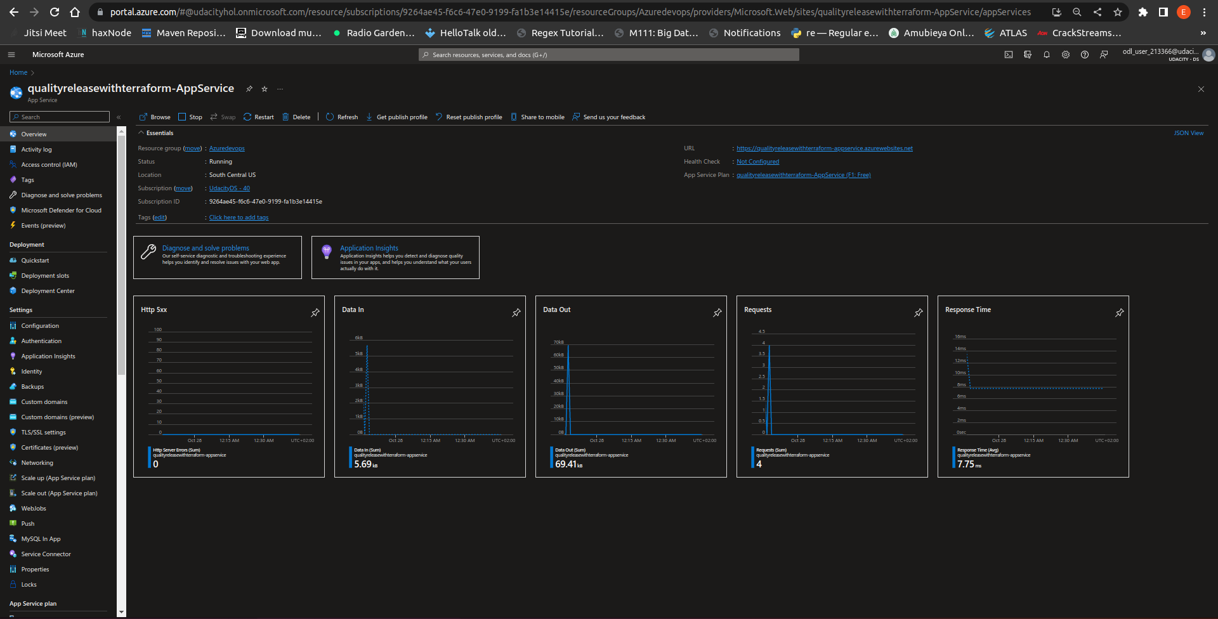This screenshot has height=619, width=1218.
Task: Restart the App Service
Action: click(x=259, y=117)
